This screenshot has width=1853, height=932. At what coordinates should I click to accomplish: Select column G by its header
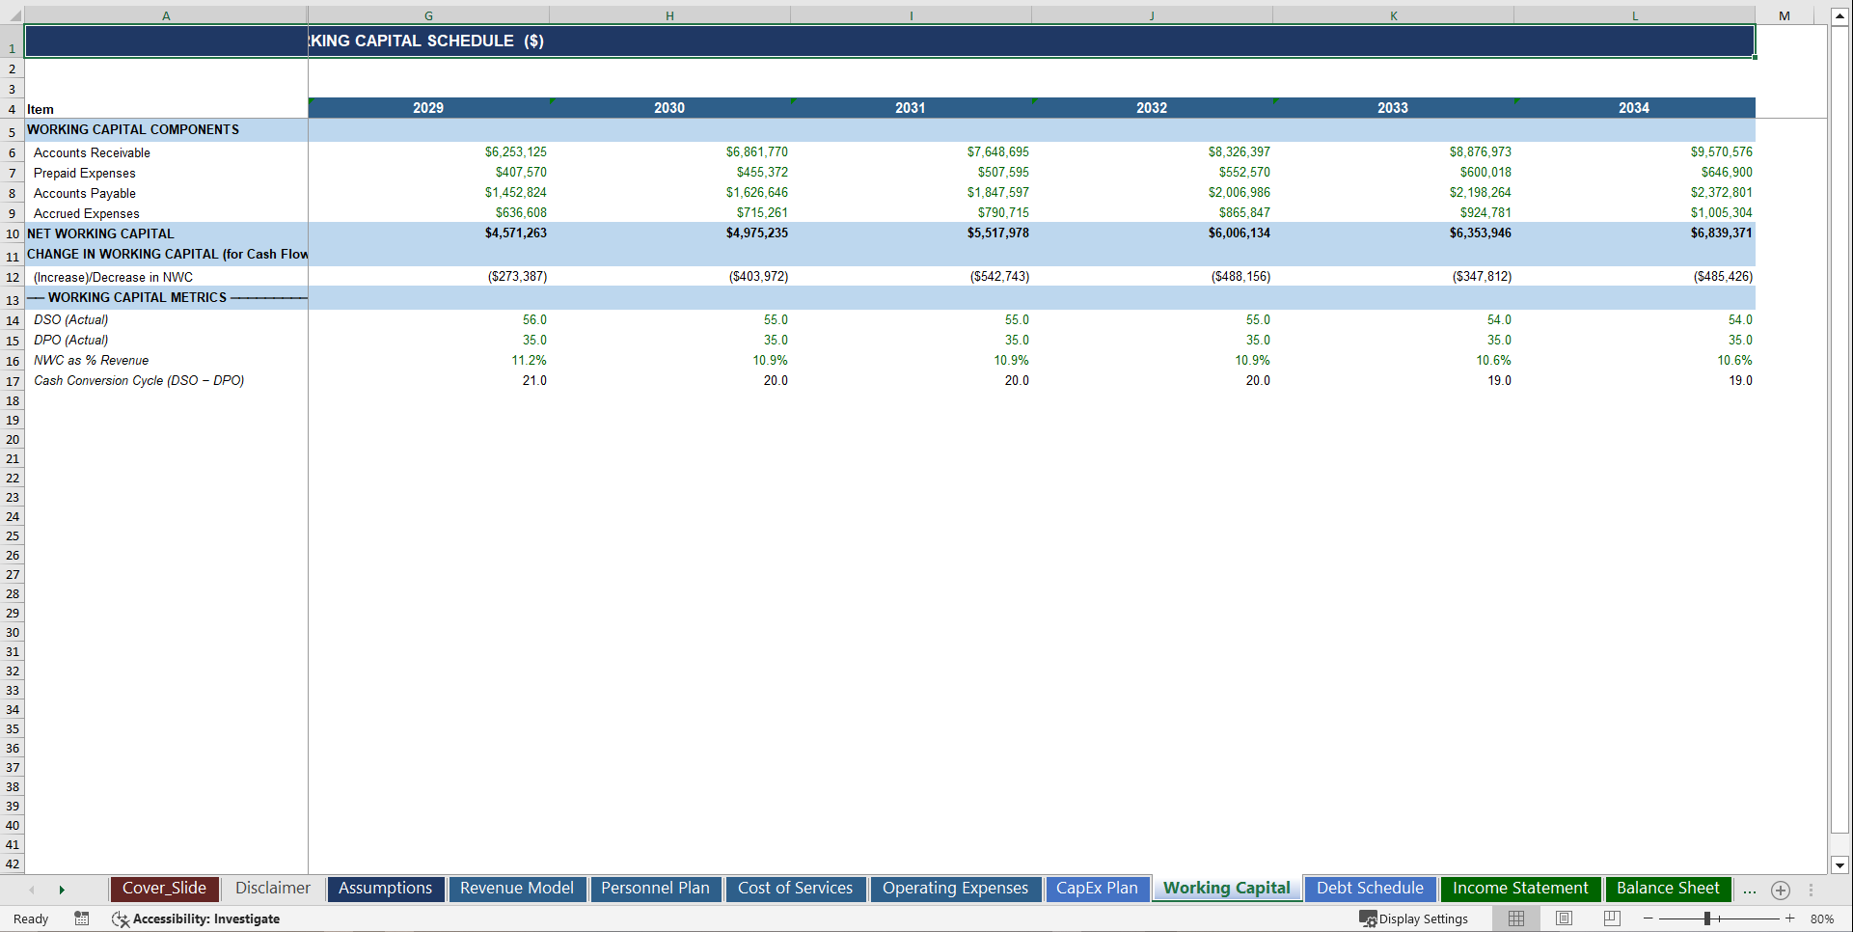(427, 15)
